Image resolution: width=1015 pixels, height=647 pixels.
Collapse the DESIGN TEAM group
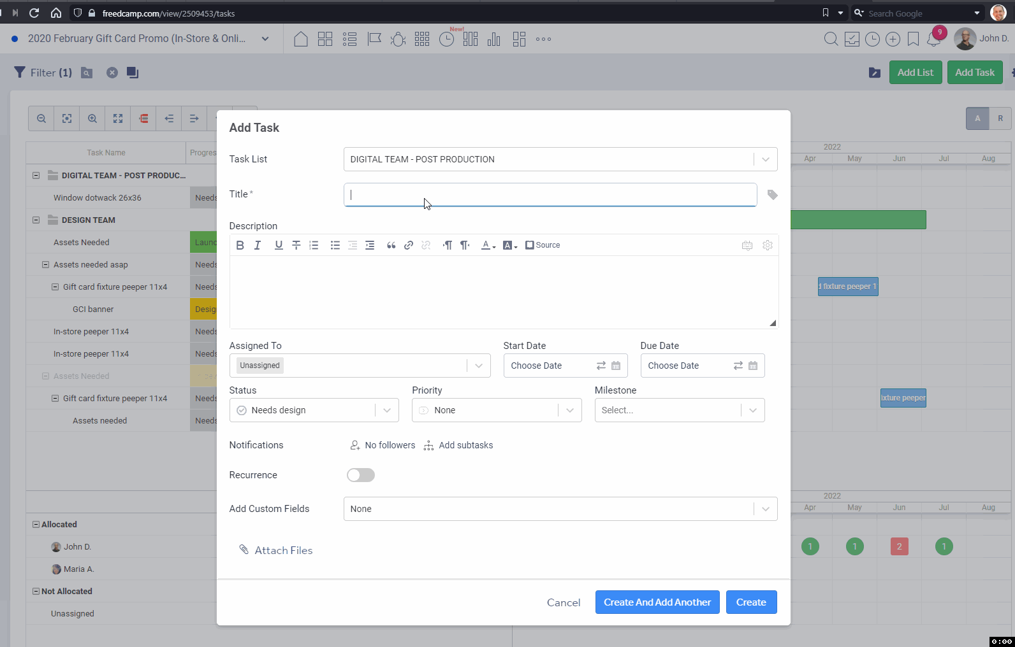pyautogui.click(x=36, y=220)
